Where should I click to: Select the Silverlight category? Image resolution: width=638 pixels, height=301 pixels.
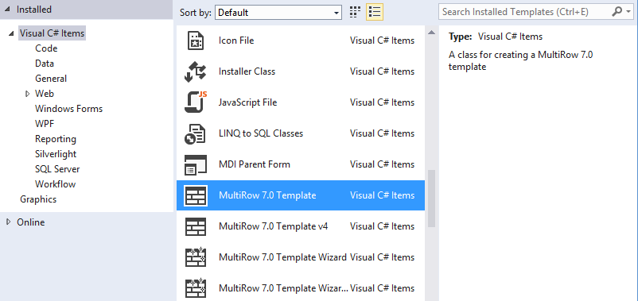click(56, 154)
